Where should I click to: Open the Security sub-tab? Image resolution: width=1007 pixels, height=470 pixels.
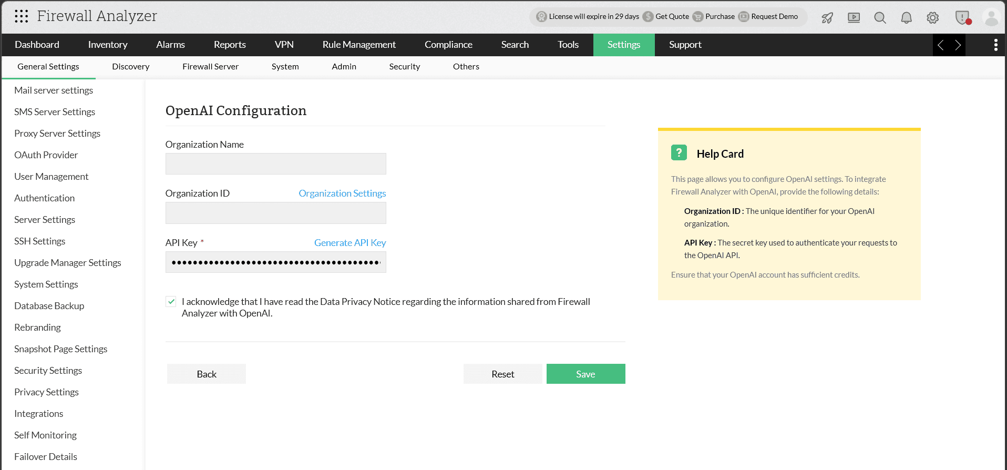404,67
